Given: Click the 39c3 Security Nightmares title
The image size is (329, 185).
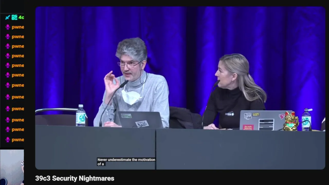Looking at the screenshot, I should pos(75,178).
